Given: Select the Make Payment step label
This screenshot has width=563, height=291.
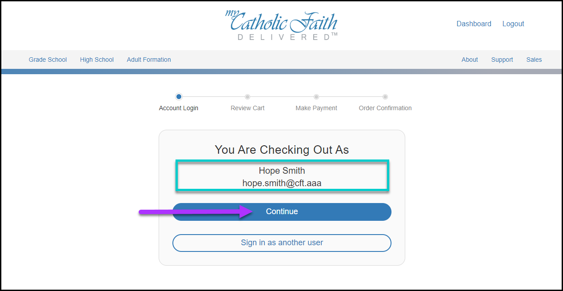Looking at the screenshot, I should point(316,108).
